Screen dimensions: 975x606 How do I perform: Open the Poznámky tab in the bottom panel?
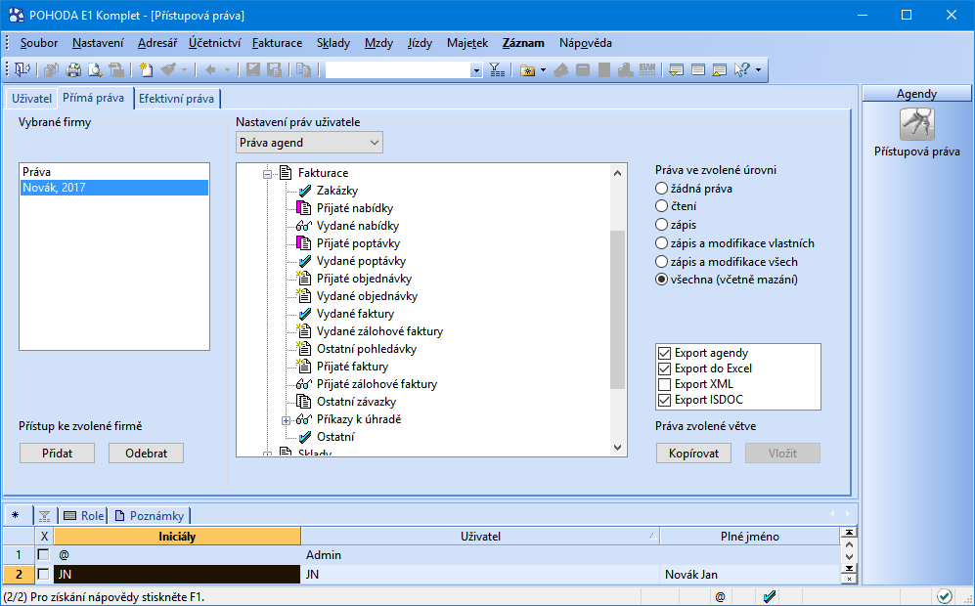click(x=150, y=516)
